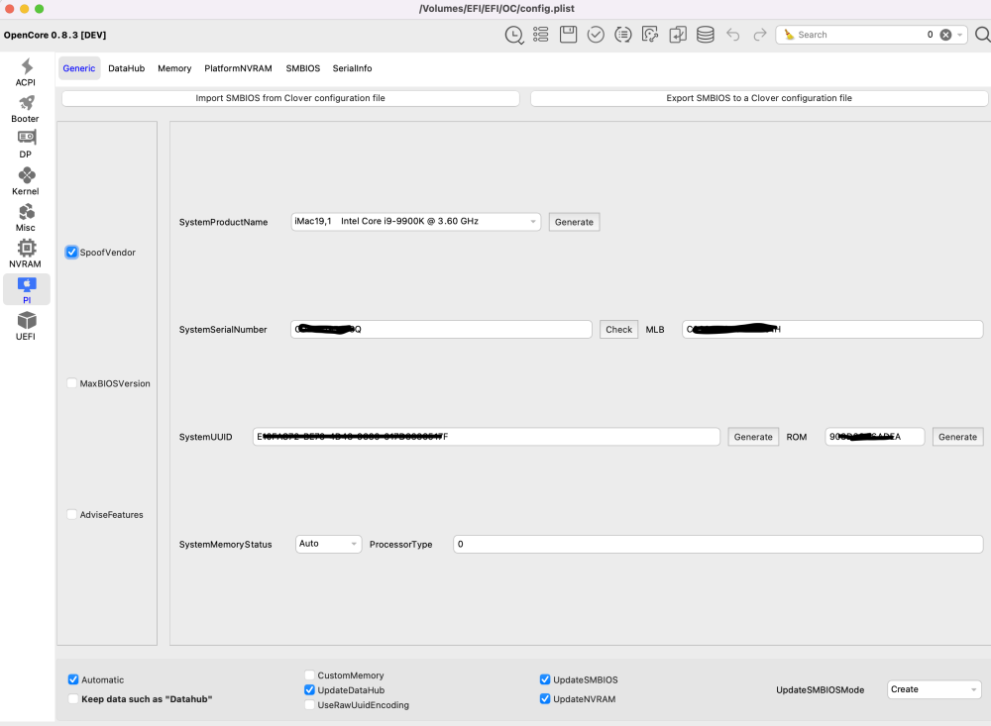This screenshot has height=726, width=991.
Task: Click the SystemSerialNumber input field
Action: coord(441,329)
